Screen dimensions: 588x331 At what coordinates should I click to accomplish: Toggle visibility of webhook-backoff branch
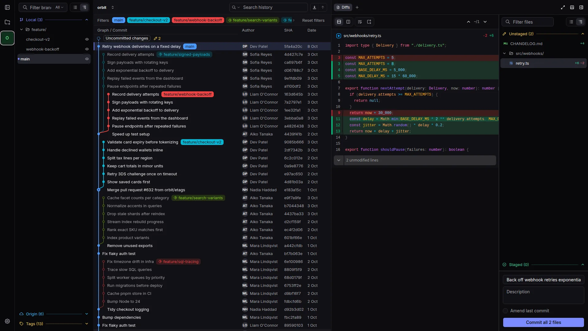[87, 49]
